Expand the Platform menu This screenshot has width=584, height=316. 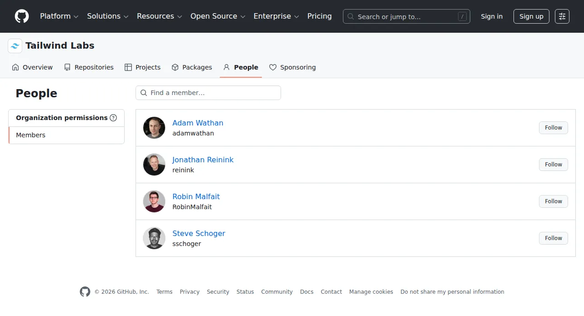[x=59, y=16]
